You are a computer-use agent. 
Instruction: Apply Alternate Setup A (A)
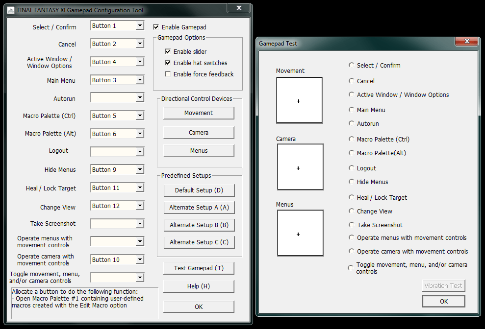point(199,208)
